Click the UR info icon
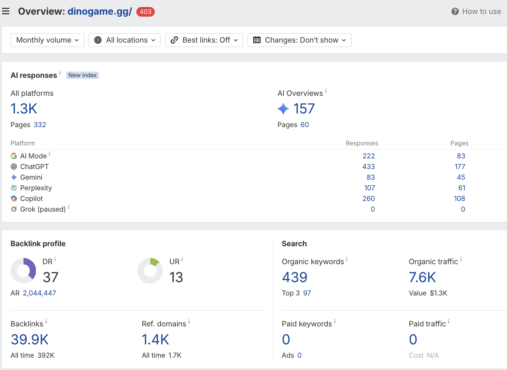This screenshot has height=370, width=507. pos(182,259)
